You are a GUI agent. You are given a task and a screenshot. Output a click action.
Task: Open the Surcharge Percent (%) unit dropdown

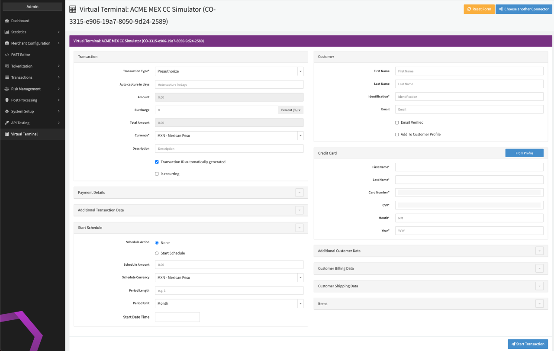[291, 110]
